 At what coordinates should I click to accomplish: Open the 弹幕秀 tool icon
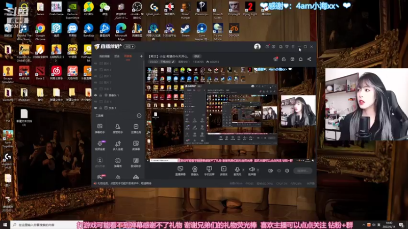[118, 162]
